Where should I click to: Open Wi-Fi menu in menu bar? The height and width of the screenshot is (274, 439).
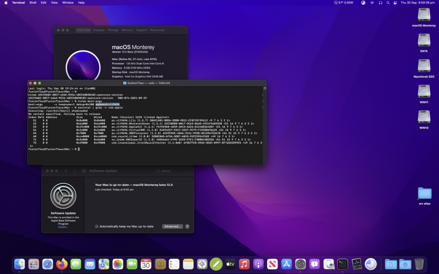pyautogui.click(x=372, y=3)
